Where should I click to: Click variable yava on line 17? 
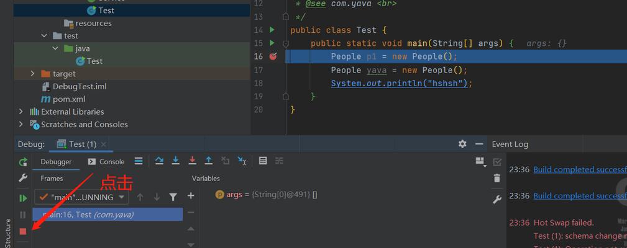coord(377,70)
